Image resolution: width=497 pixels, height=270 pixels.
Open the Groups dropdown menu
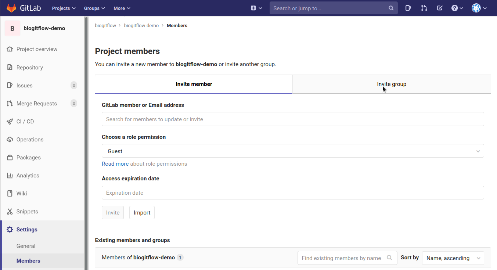coord(94,8)
